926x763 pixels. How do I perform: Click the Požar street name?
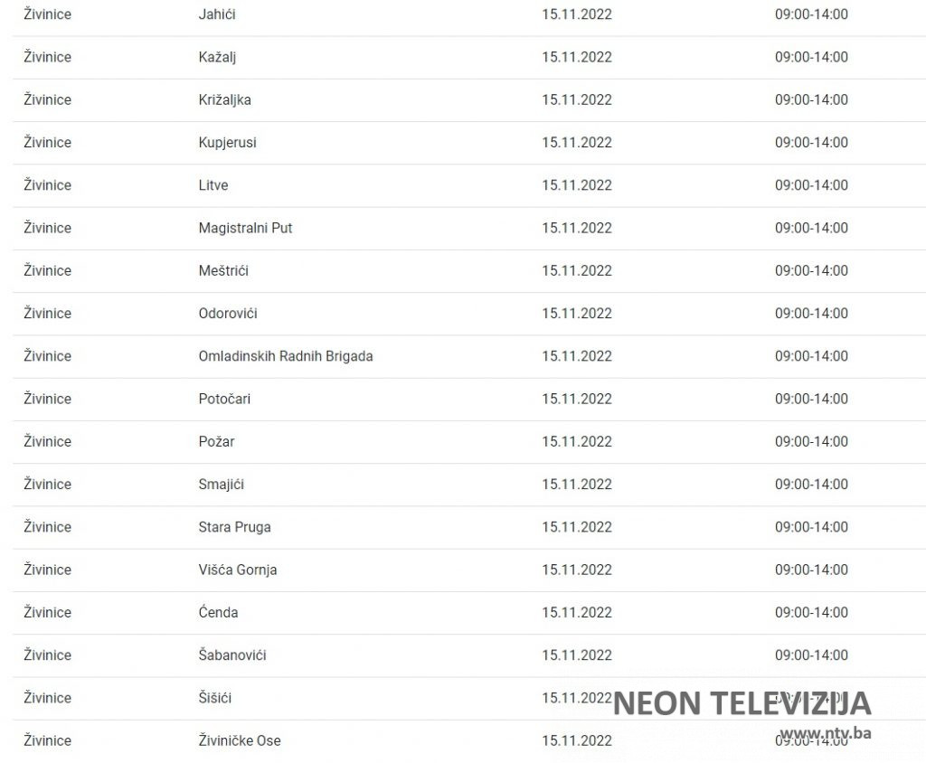(x=216, y=441)
